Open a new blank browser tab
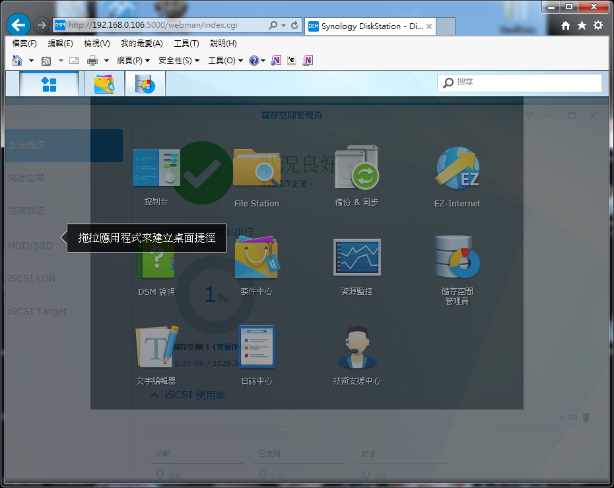614x488 pixels. point(446,26)
